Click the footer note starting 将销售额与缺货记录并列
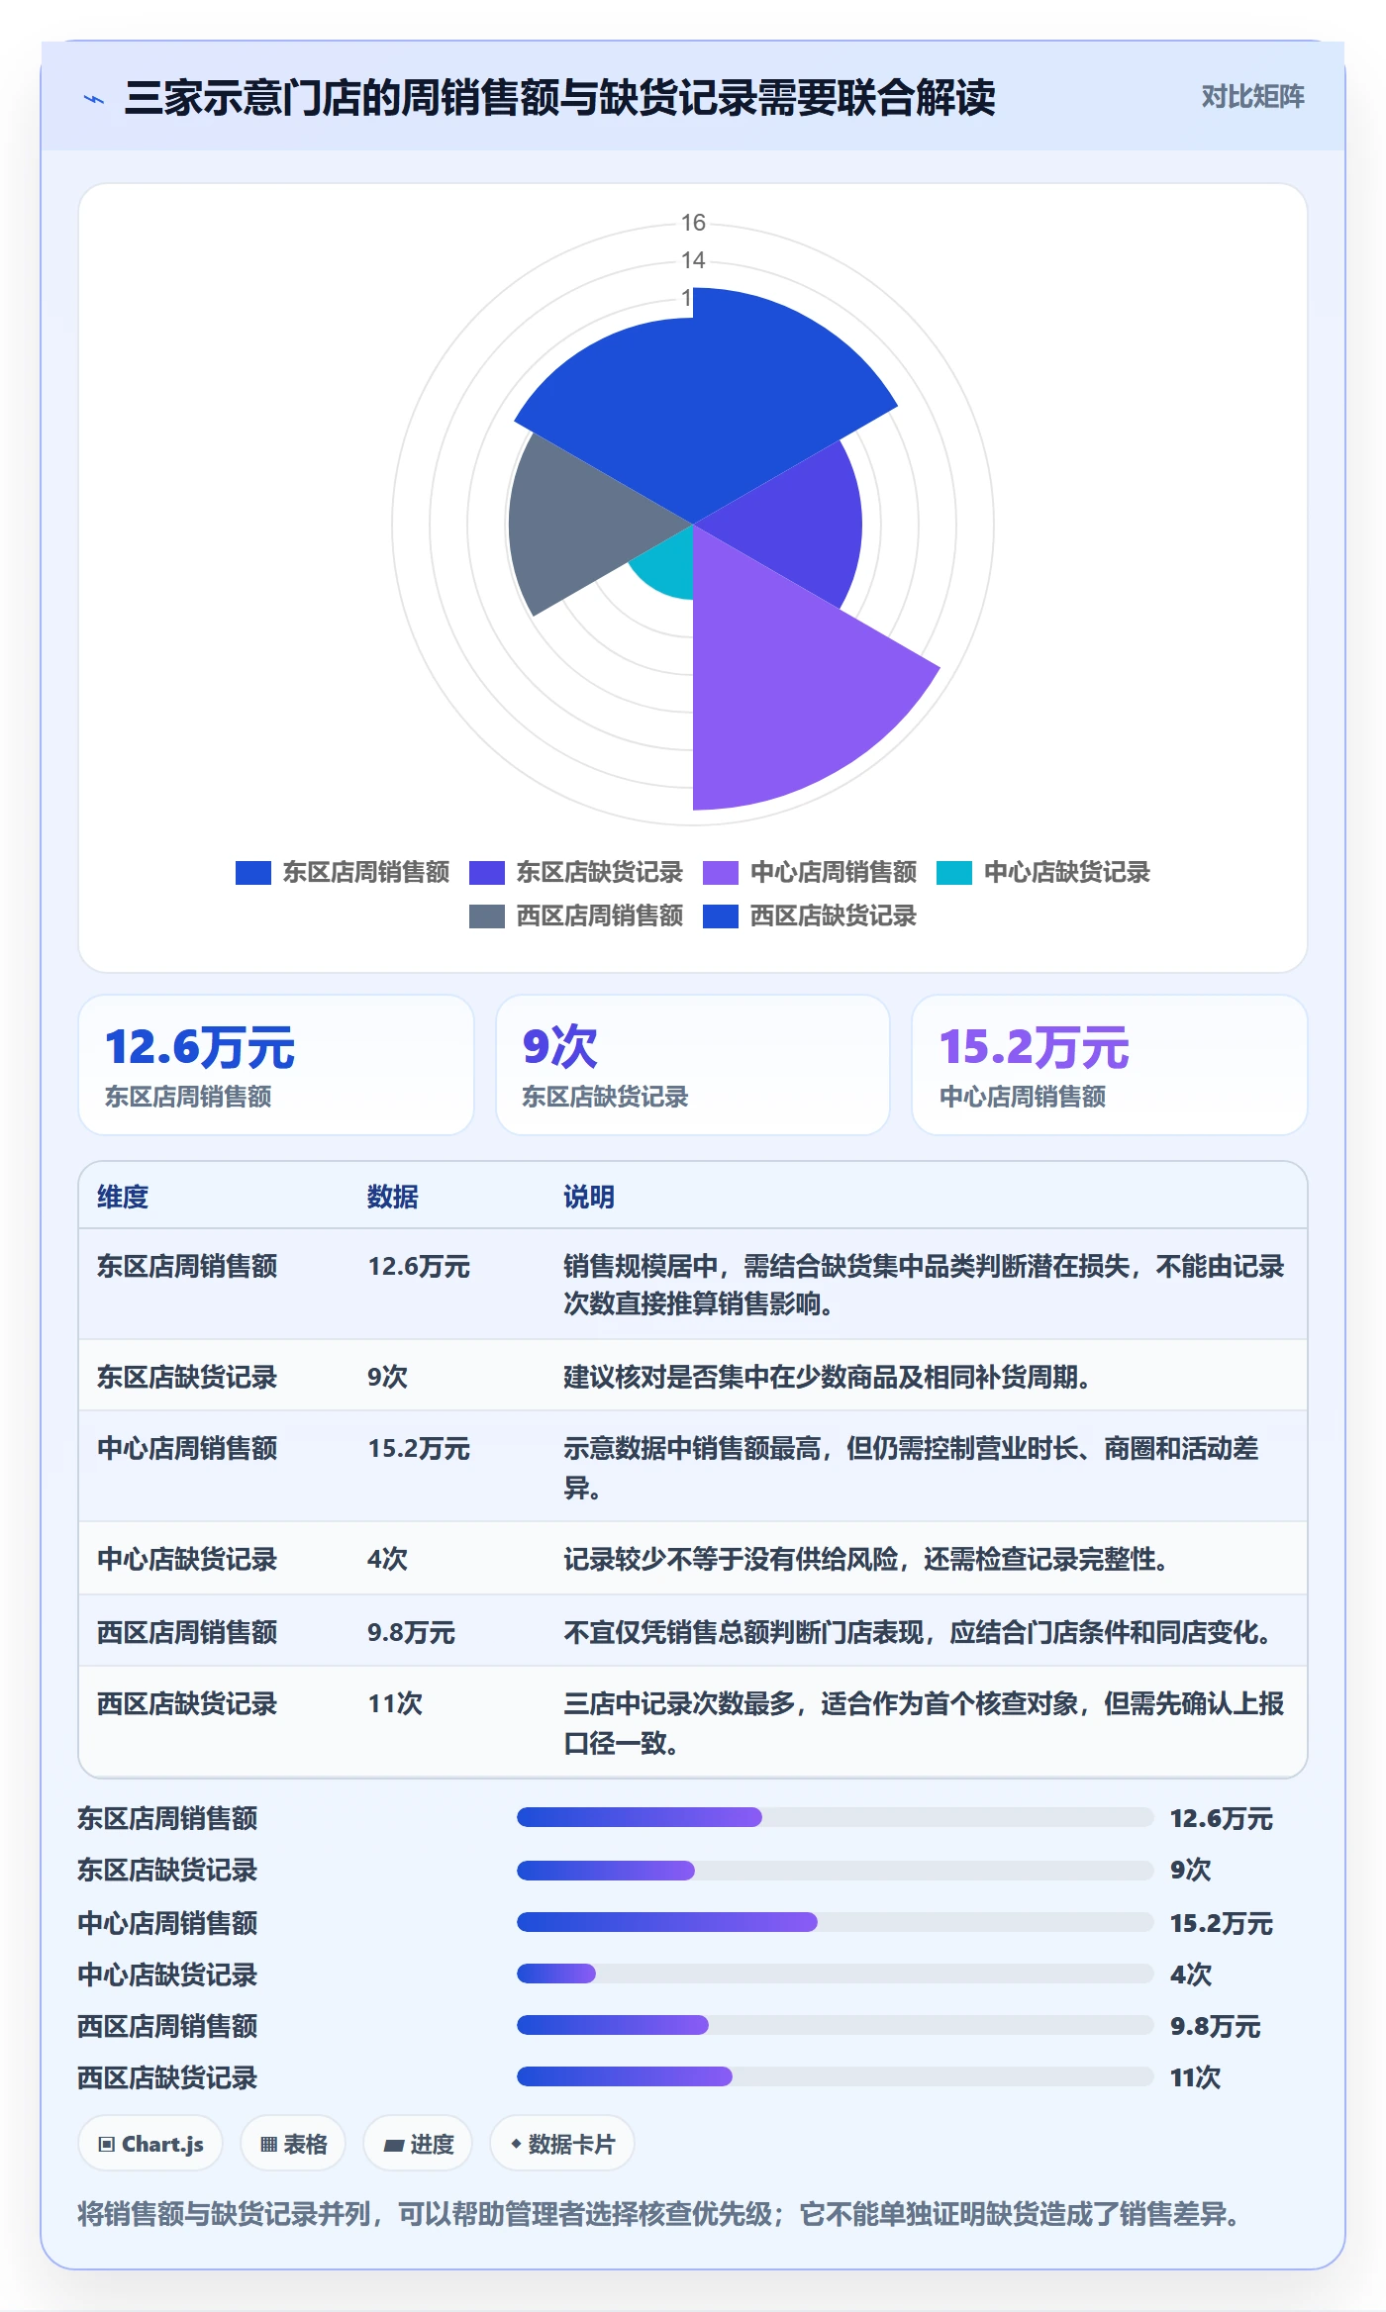 coord(660,2214)
